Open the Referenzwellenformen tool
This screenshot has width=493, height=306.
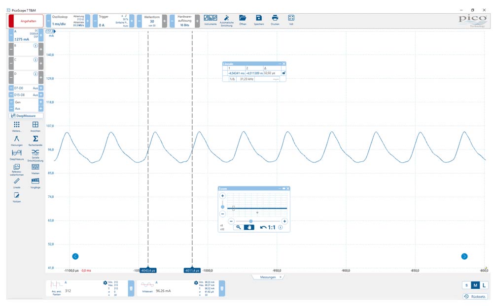17,167
